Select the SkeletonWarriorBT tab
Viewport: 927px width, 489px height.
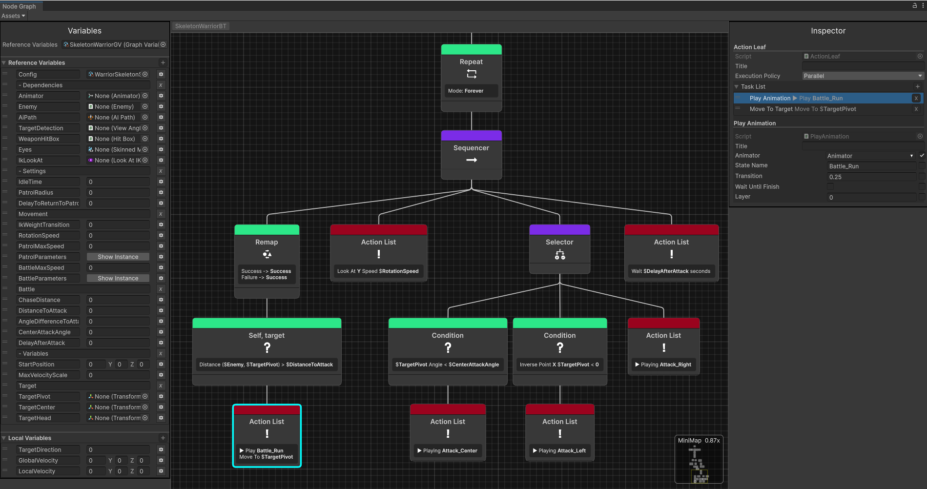pos(201,26)
